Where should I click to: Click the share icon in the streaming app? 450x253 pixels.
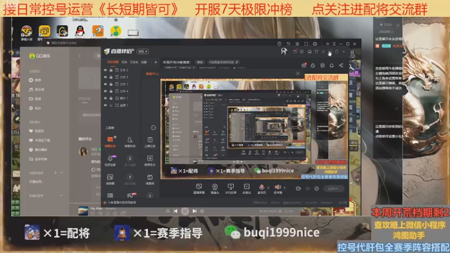341,65
